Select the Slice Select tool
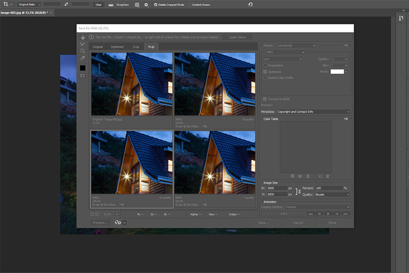Screen dimensions: 409x273 (83, 44)
